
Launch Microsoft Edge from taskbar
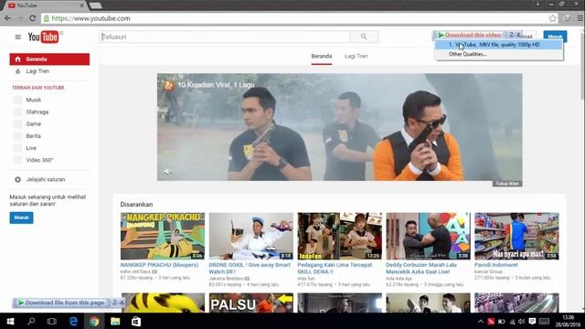point(73,321)
